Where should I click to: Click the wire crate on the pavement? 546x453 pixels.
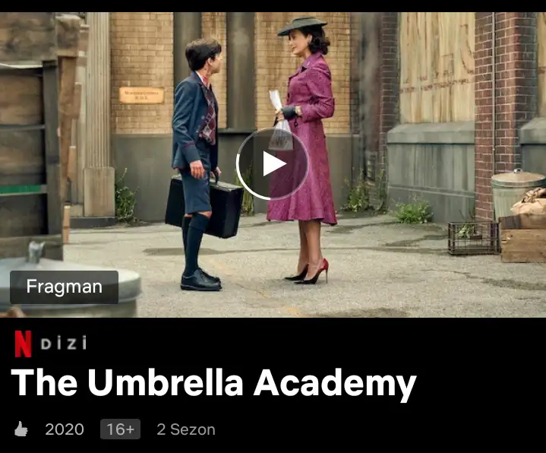474,238
